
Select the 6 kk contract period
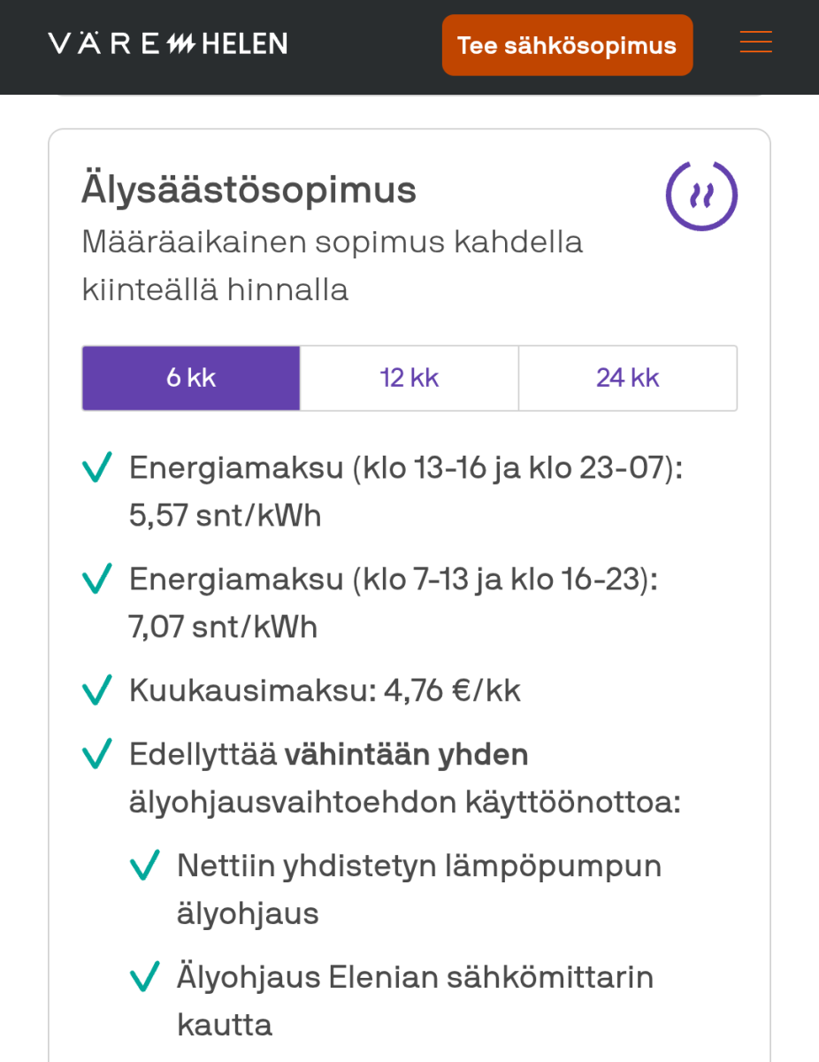pyautogui.click(x=191, y=378)
